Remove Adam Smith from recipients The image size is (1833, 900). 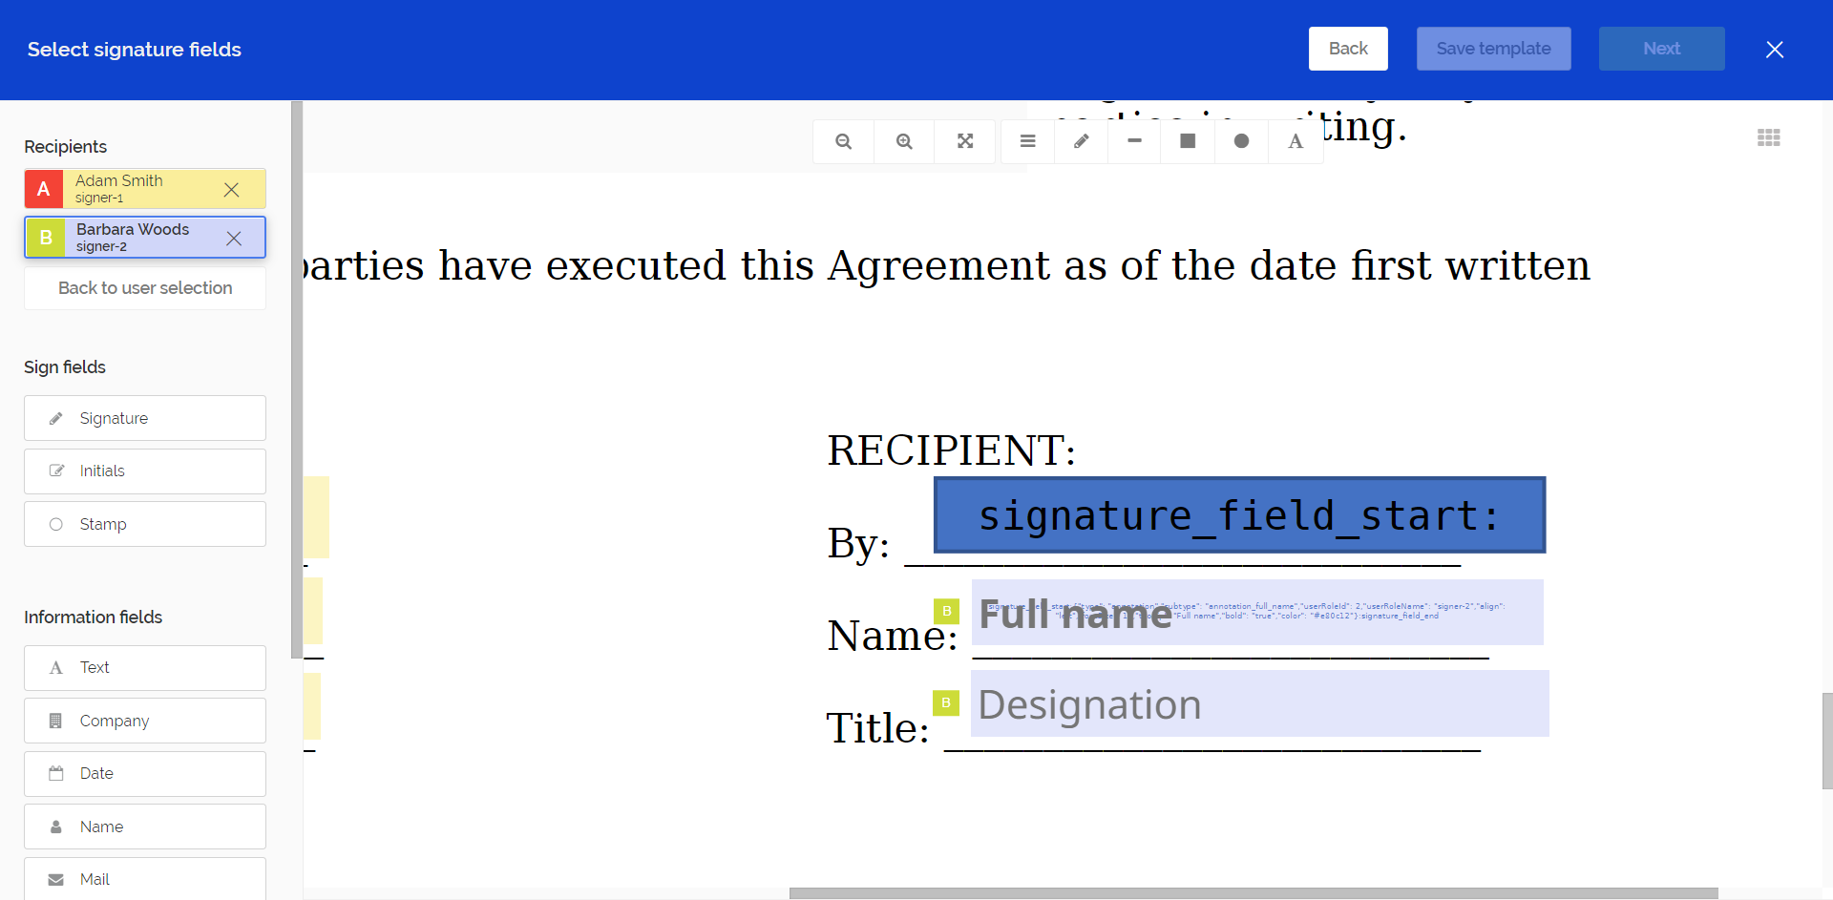coord(231,189)
